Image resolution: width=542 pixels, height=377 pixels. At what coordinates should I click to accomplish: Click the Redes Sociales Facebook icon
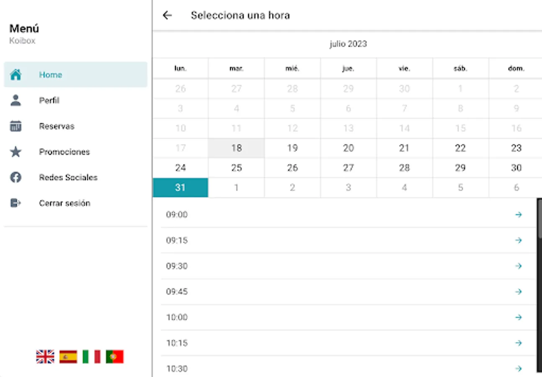click(15, 177)
